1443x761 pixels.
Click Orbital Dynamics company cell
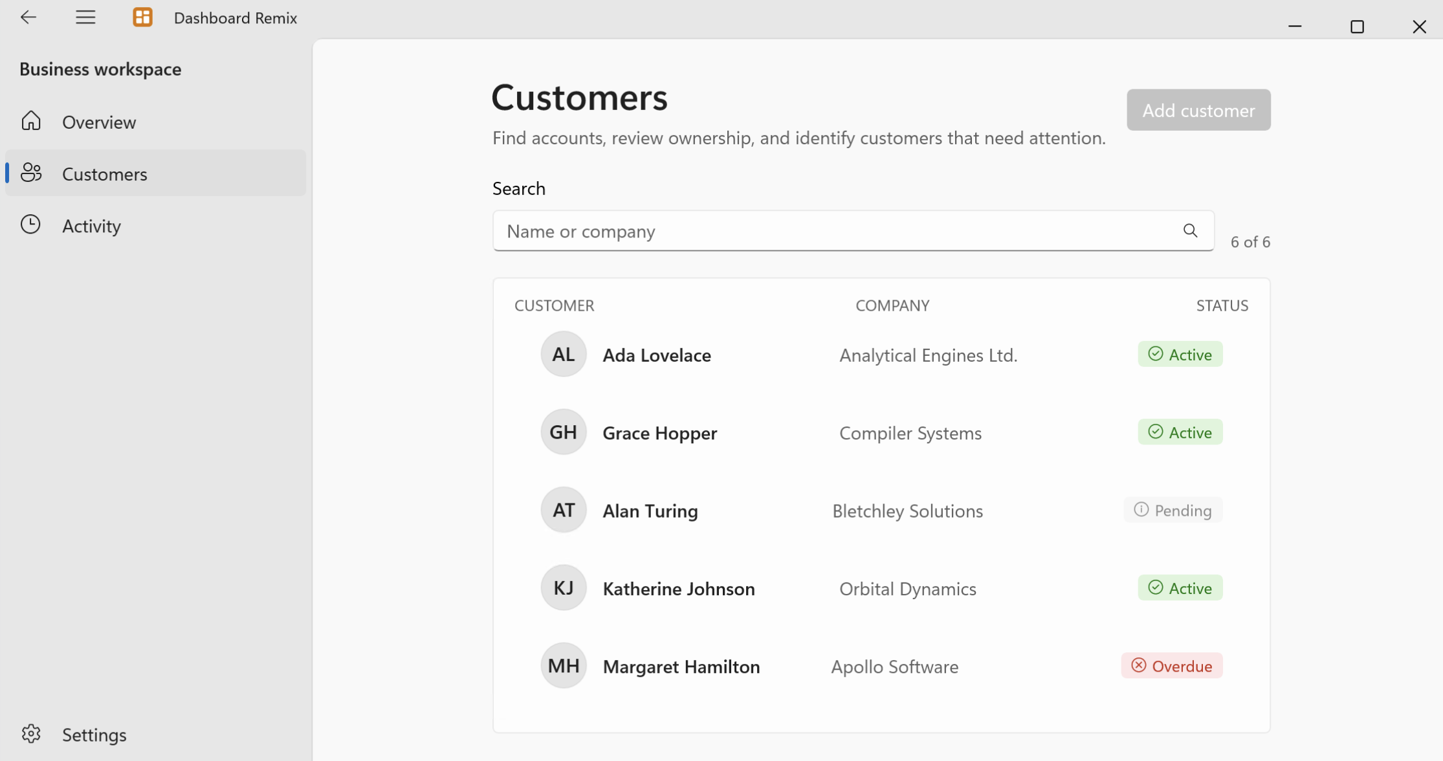coord(908,588)
